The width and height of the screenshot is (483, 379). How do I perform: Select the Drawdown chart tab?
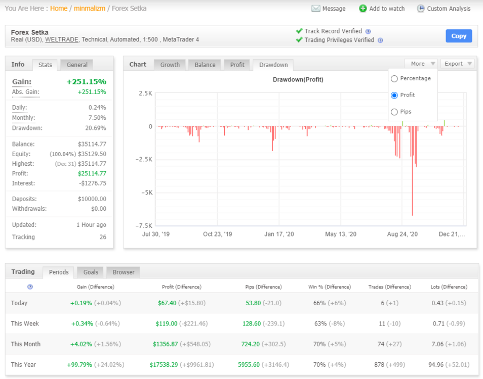click(x=273, y=65)
